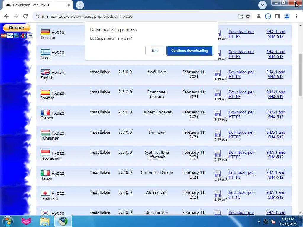Click floppy disk icon in Indonesian row

[x=217, y=153]
